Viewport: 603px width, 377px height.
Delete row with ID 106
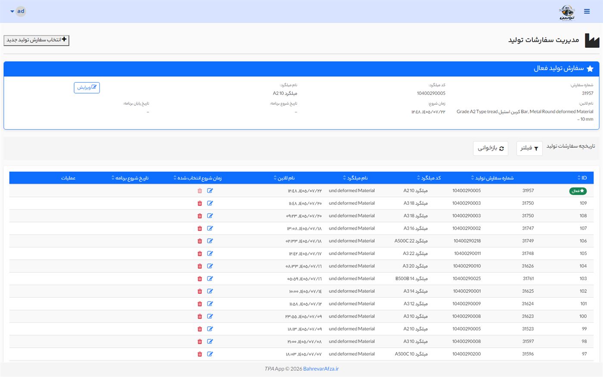click(200, 241)
